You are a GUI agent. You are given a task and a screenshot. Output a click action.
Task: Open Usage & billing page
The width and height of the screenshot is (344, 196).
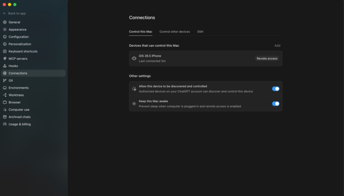click(x=33, y=124)
